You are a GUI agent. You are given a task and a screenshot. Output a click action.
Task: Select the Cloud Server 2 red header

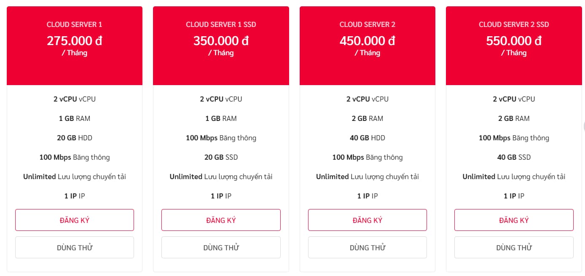(368, 46)
